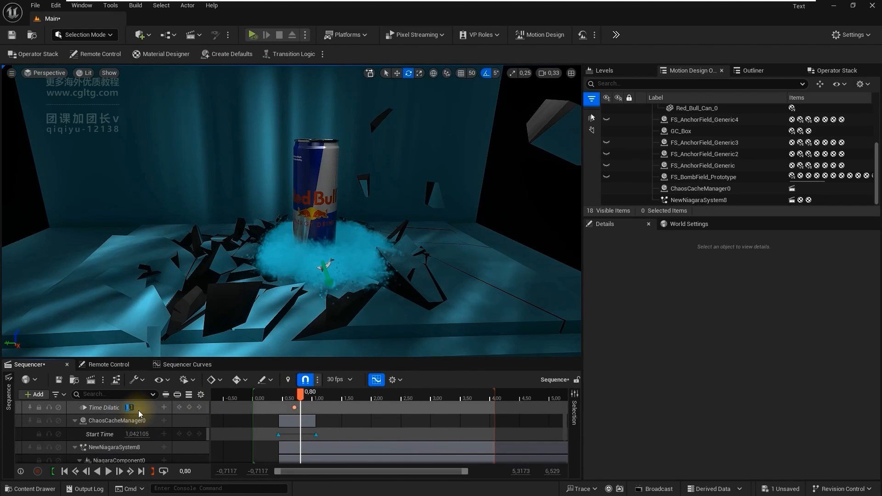Jump to the sequence end
This screenshot has width=882, height=496.
click(141, 471)
